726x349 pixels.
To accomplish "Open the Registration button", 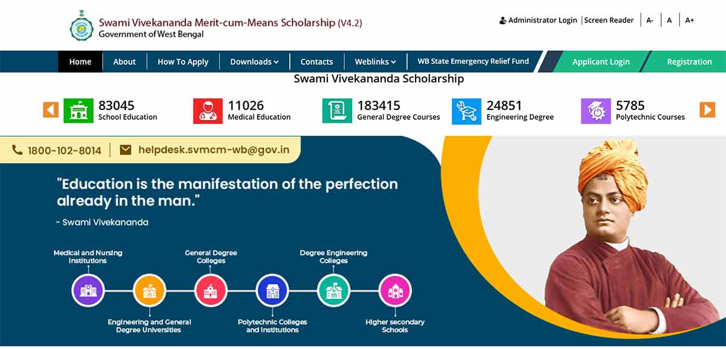I will click(x=689, y=62).
